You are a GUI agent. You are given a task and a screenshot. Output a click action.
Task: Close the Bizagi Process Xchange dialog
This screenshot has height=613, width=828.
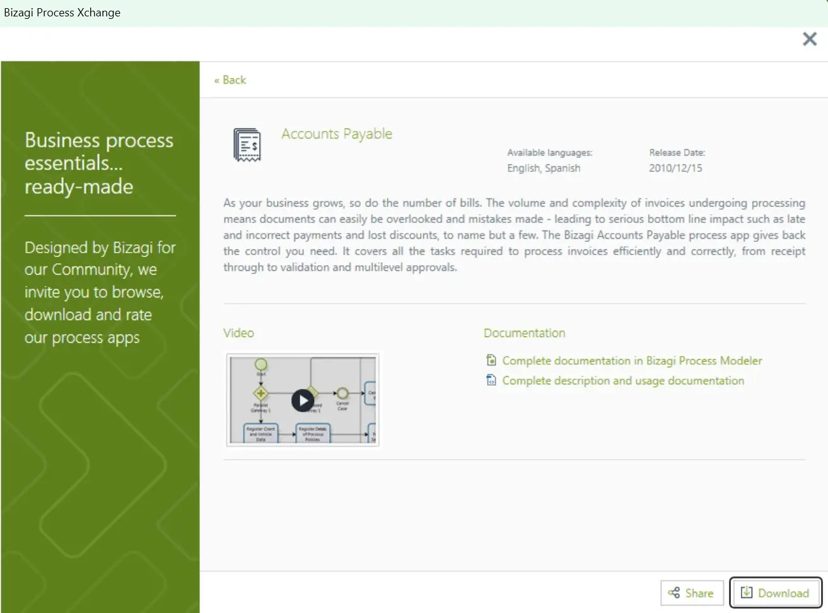point(810,39)
